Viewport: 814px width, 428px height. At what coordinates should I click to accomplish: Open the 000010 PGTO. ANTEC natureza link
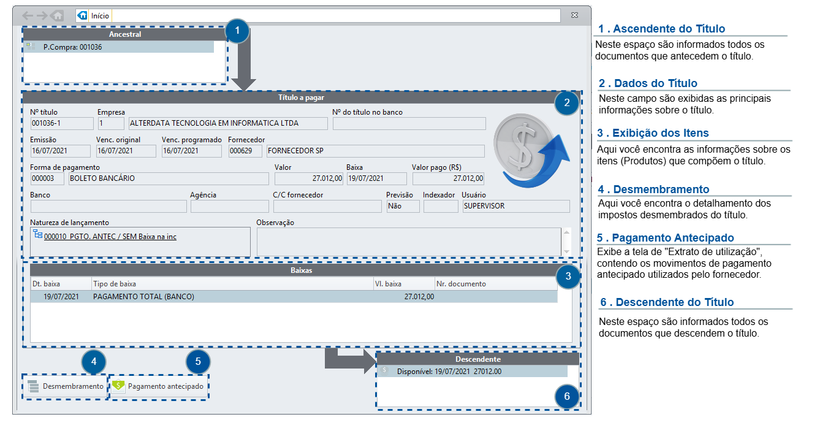(x=110, y=236)
